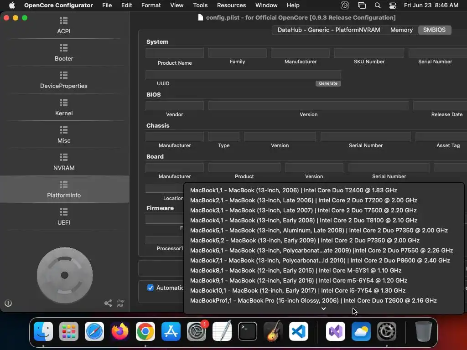
Task: Click the UUID input field
Action: pyautogui.click(x=243, y=75)
